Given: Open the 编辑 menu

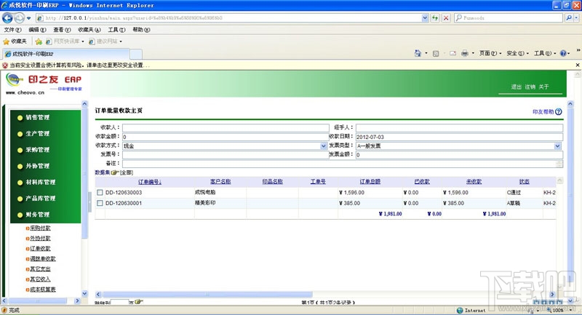Looking at the screenshot, I should coord(38,30).
